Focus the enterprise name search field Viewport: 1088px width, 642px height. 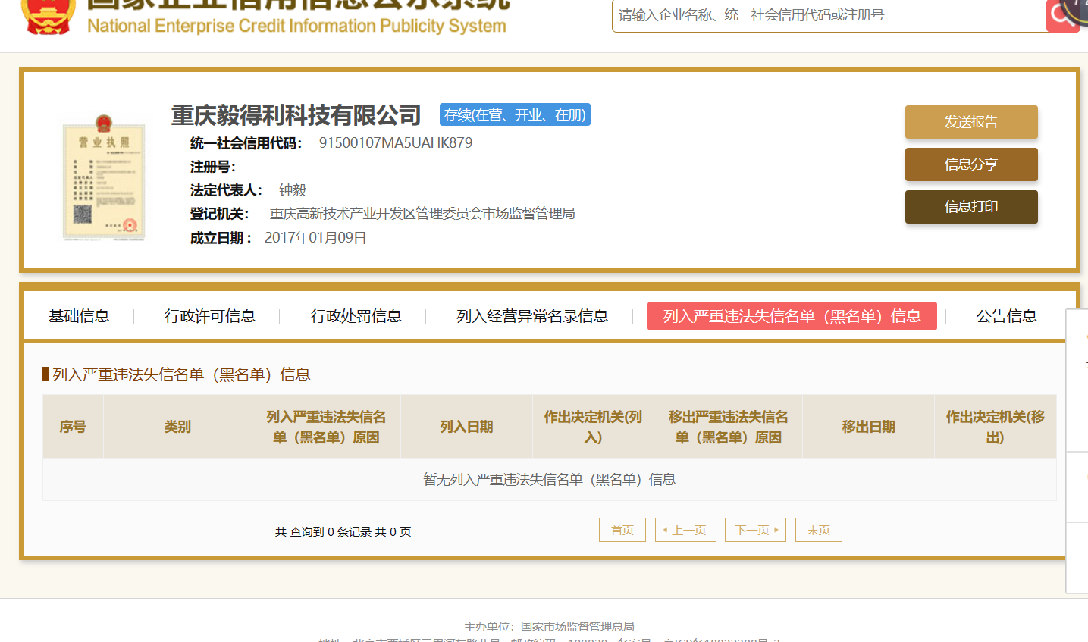point(829,15)
